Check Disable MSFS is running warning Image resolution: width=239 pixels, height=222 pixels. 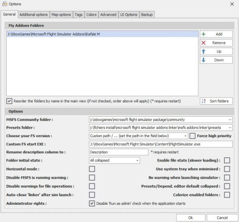92,178
